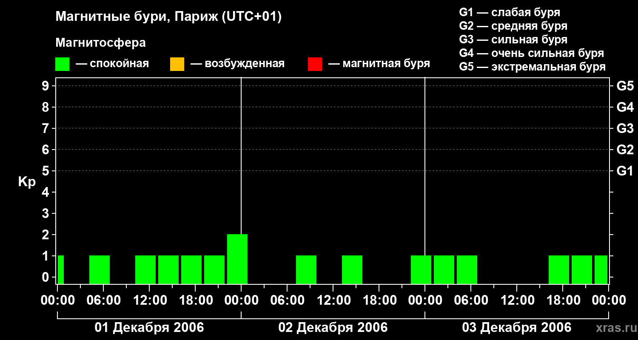
Task: Click the Kp axis title
Action: (x=27, y=182)
